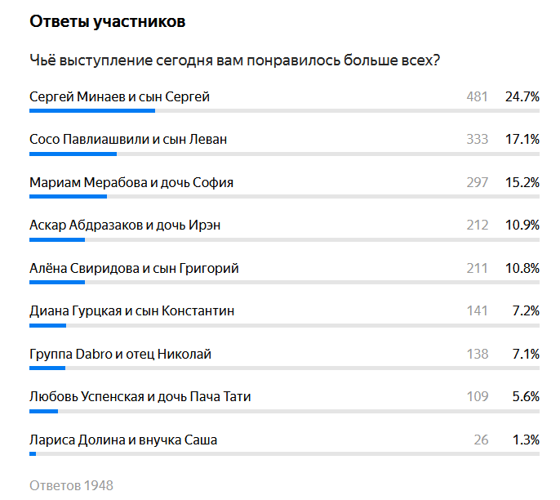Click the 333 votes count
This screenshot has width=560, height=500.
point(477,139)
